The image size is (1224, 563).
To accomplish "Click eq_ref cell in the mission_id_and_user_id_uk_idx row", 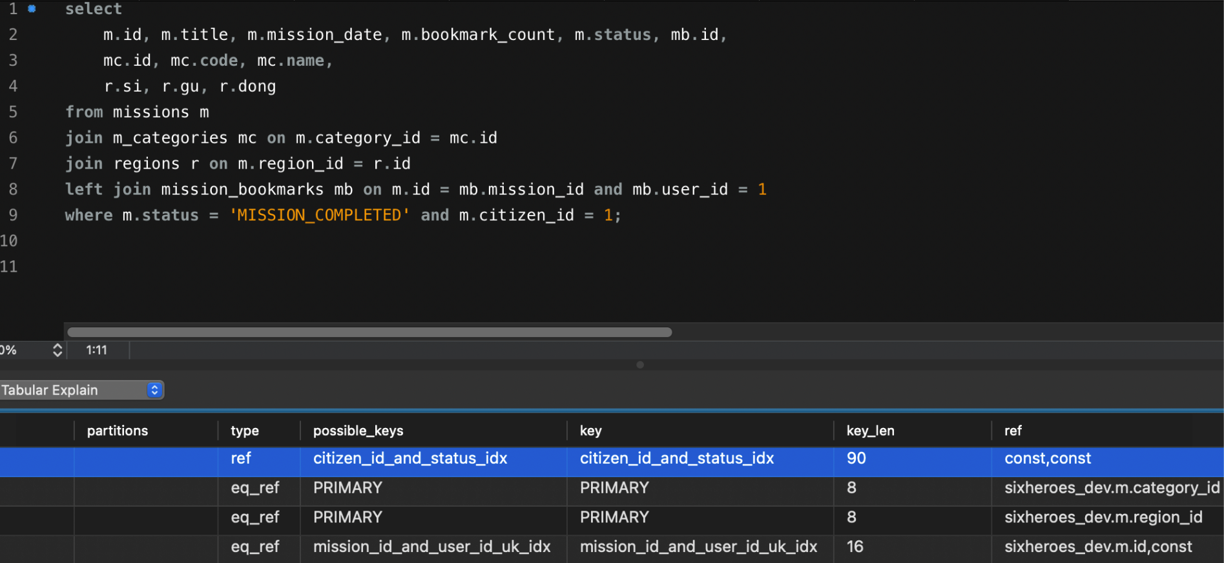I will coord(255,547).
